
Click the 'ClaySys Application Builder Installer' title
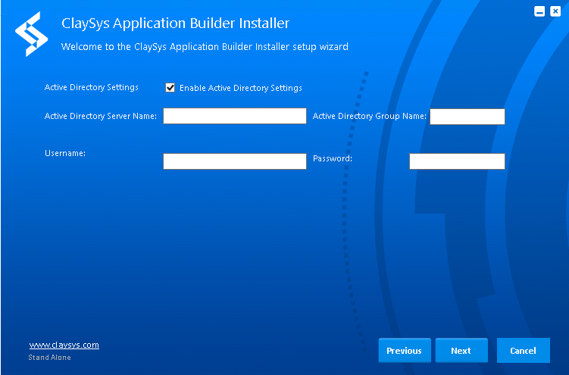tap(175, 23)
